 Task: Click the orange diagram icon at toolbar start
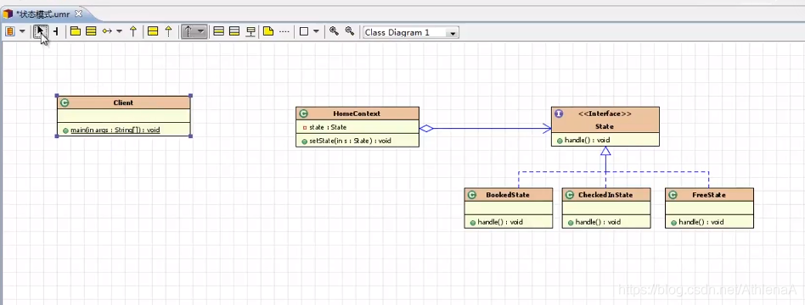[x=9, y=32]
